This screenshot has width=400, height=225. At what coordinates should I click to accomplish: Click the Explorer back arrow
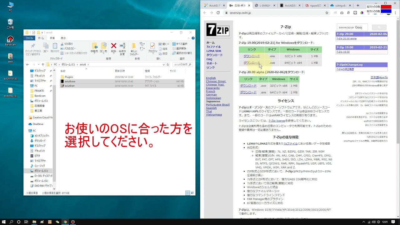click(27, 65)
